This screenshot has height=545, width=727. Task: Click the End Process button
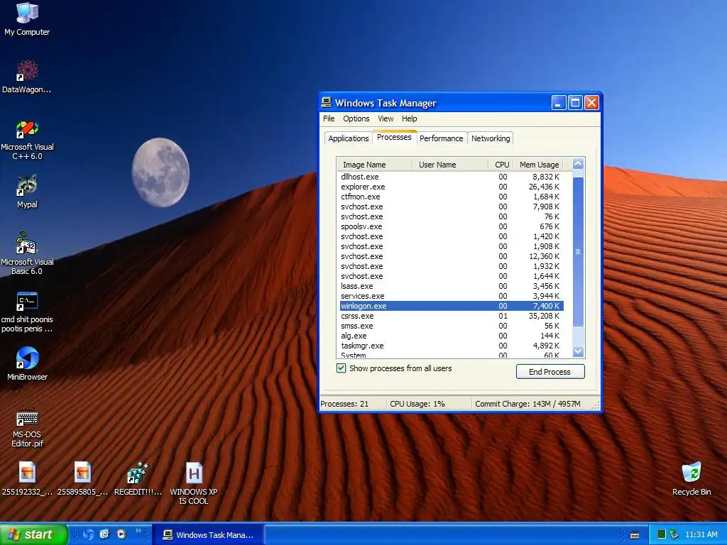click(550, 371)
